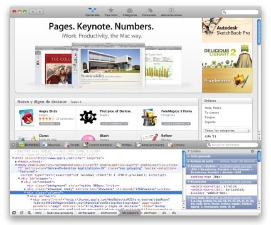This screenshot has width=271, height=225.
Task: Open the Pixelmator banner
Action: point(227,80)
